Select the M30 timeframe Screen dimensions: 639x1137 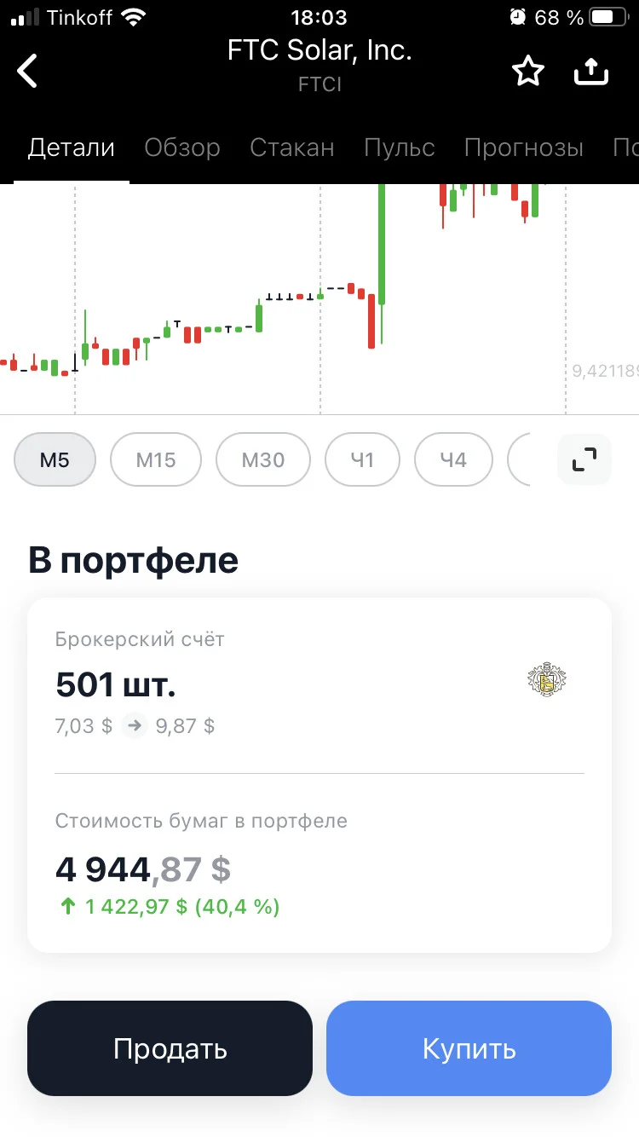(263, 460)
